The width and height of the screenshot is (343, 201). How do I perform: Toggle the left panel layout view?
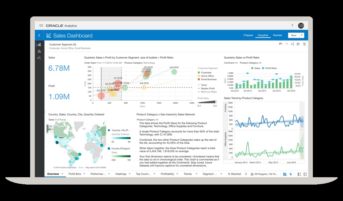click(298, 174)
